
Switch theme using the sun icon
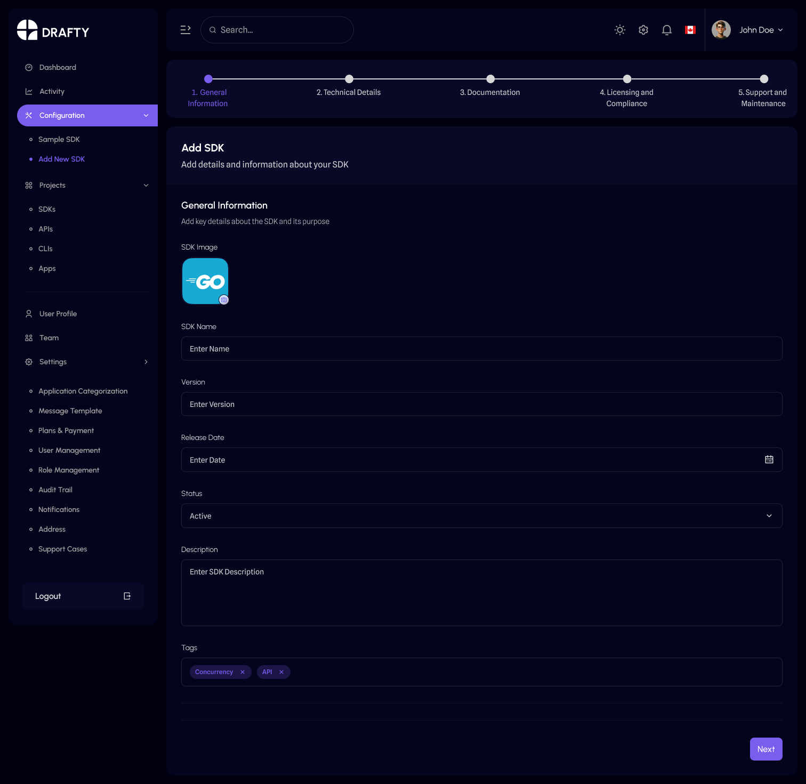tap(619, 30)
